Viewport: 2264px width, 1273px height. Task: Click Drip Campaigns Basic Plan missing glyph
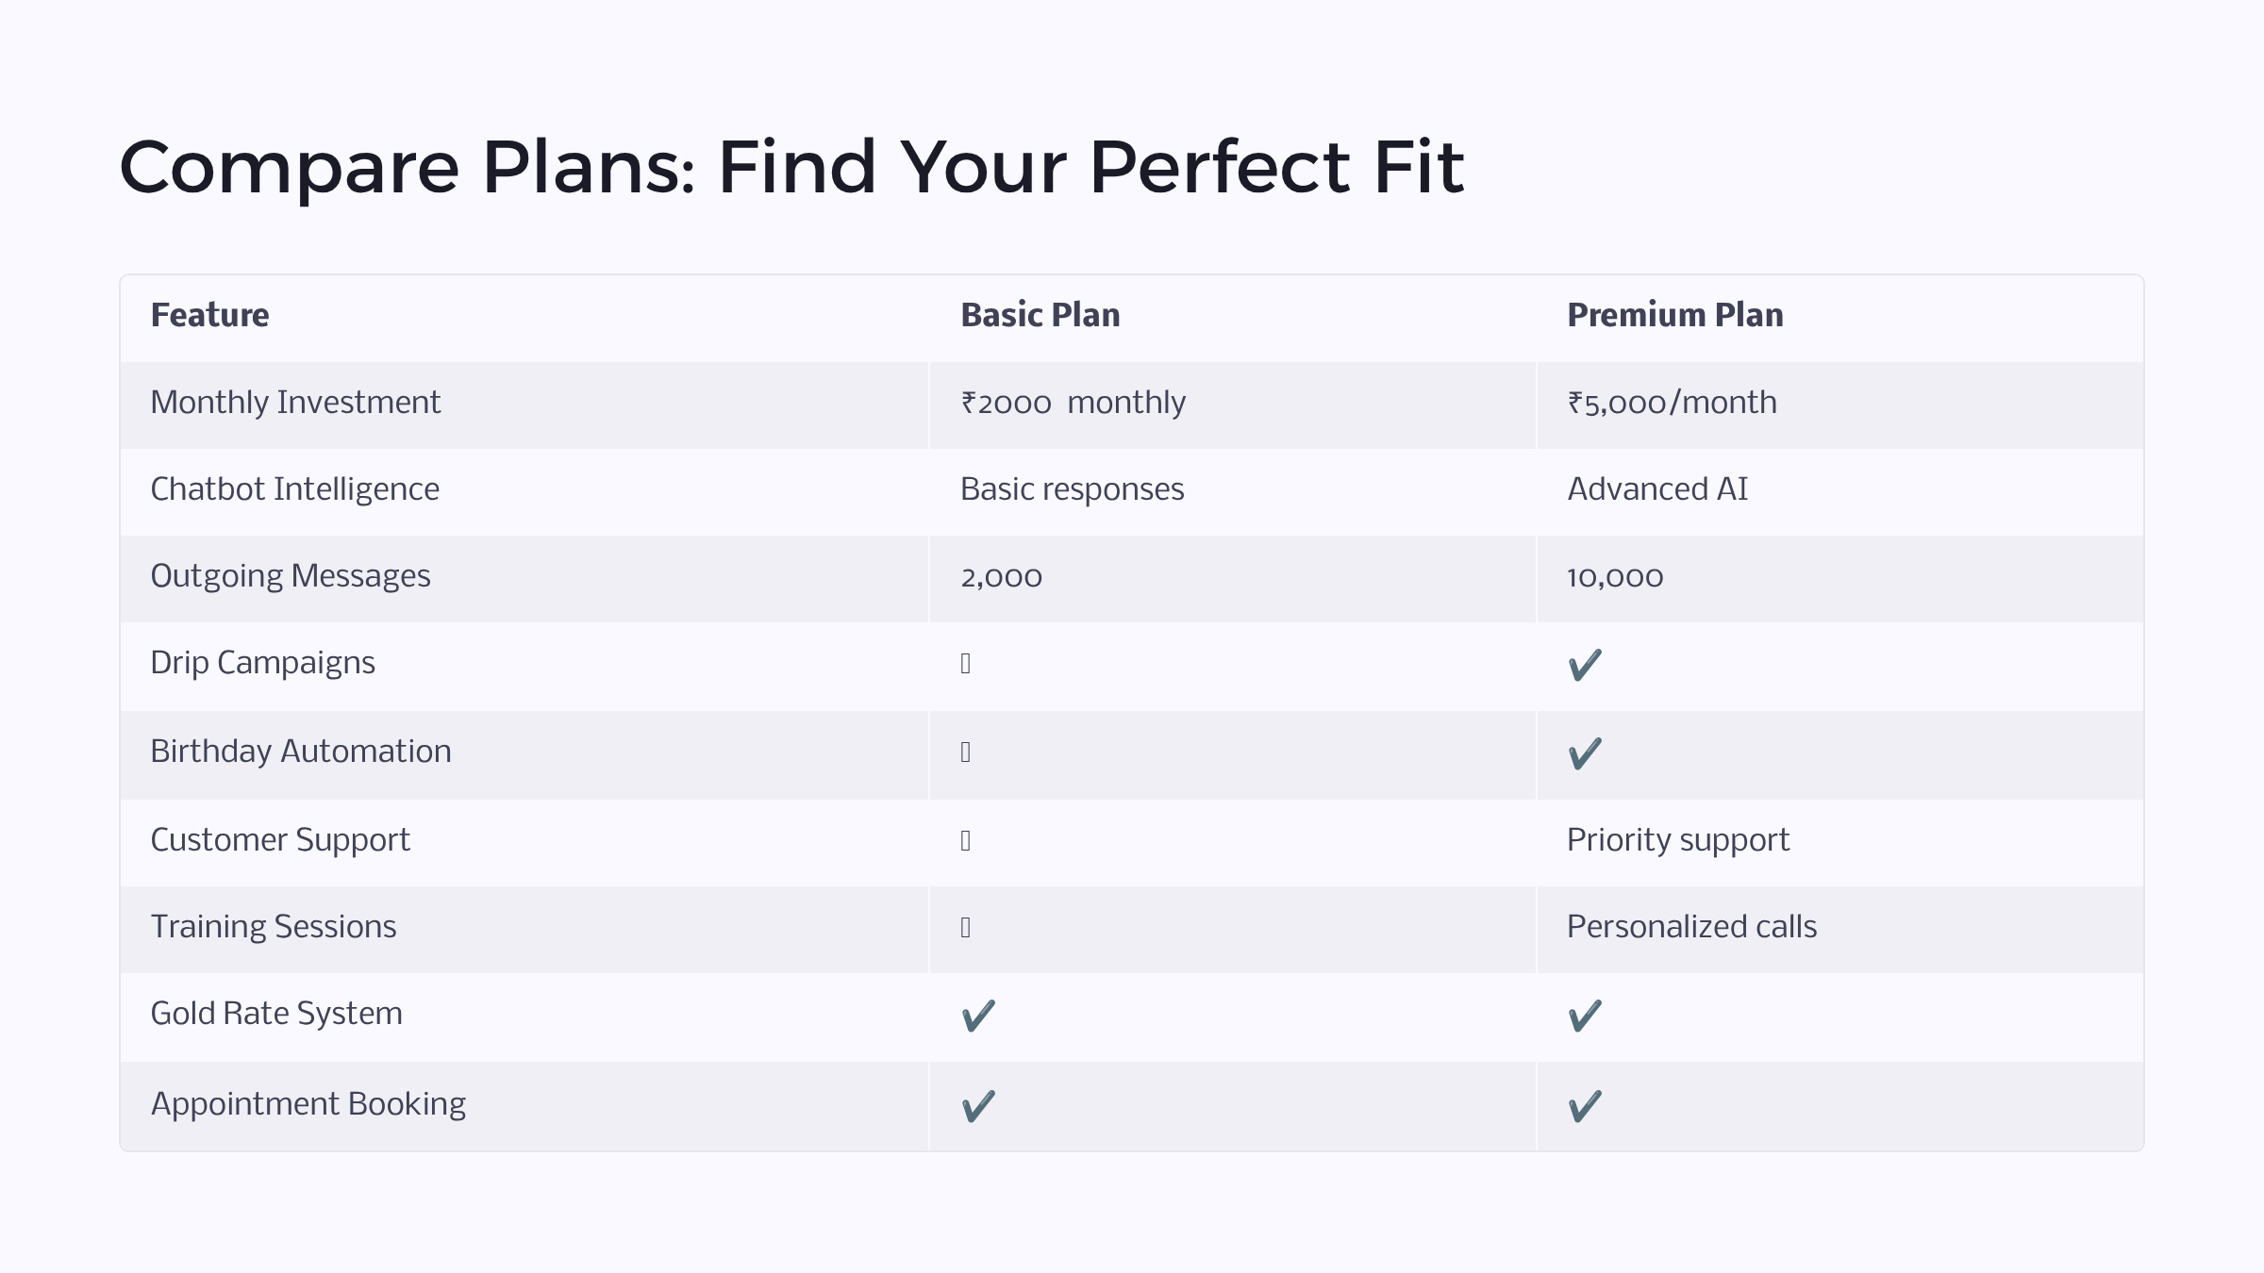point(966,664)
